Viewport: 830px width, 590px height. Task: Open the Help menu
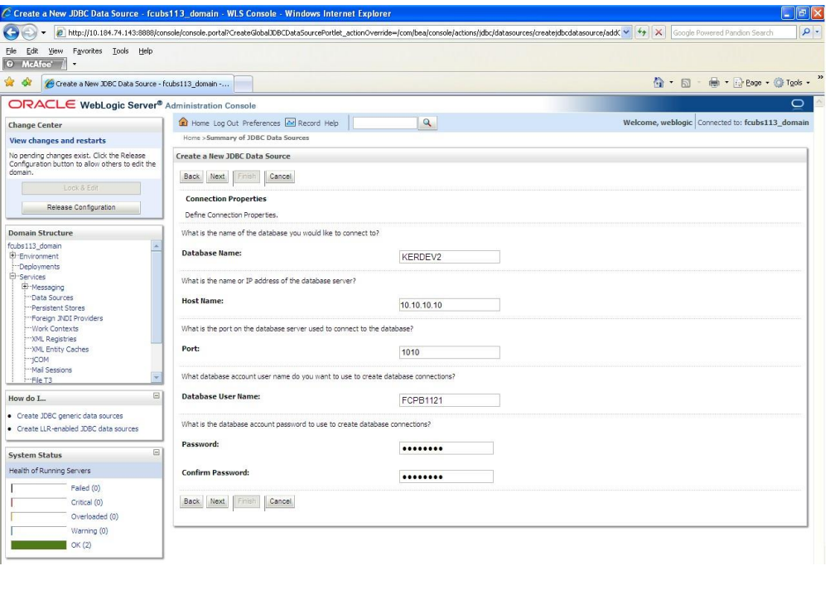tap(146, 51)
